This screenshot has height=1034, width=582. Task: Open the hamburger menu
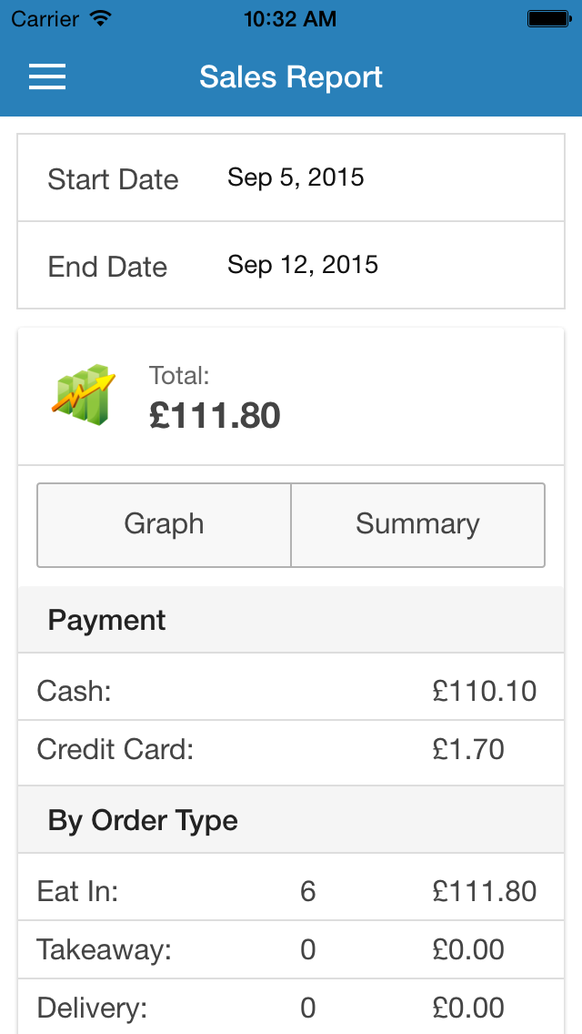(x=47, y=77)
